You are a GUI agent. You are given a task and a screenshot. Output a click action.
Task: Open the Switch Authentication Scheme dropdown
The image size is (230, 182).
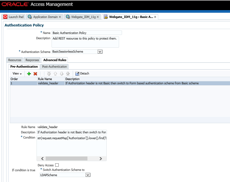click(x=88, y=175)
